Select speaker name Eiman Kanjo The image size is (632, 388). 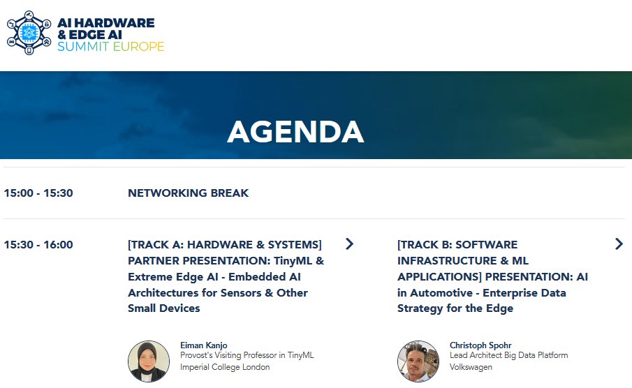(x=203, y=345)
